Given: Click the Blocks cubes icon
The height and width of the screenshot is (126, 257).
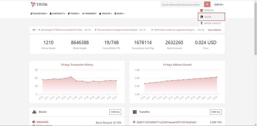Looking at the screenshot, I should pyautogui.click(x=34, y=112).
